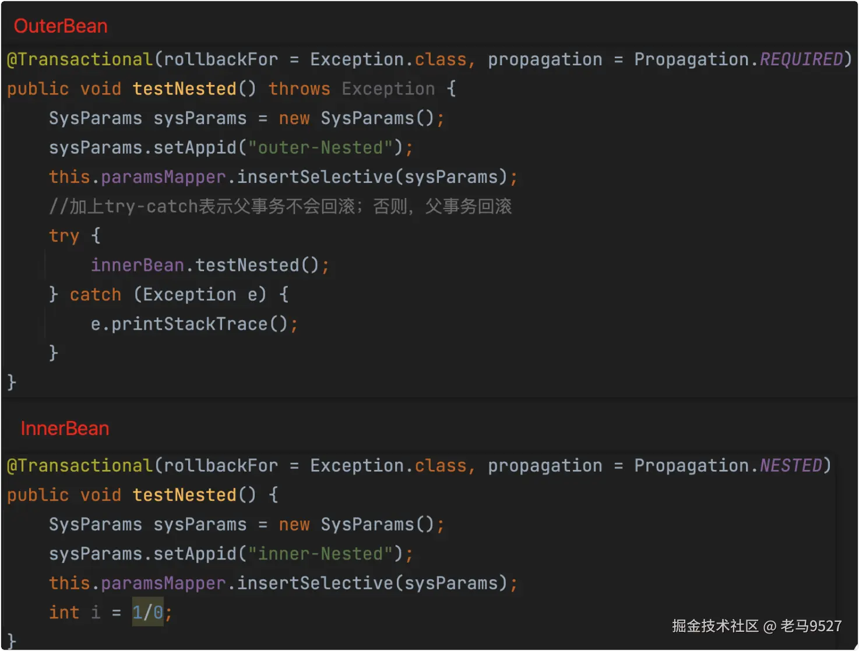Image resolution: width=859 pixels, height=651 pixels.
Task: Click Propagation.REQUIRED in the OuterBean annotation
Action: 738,59
